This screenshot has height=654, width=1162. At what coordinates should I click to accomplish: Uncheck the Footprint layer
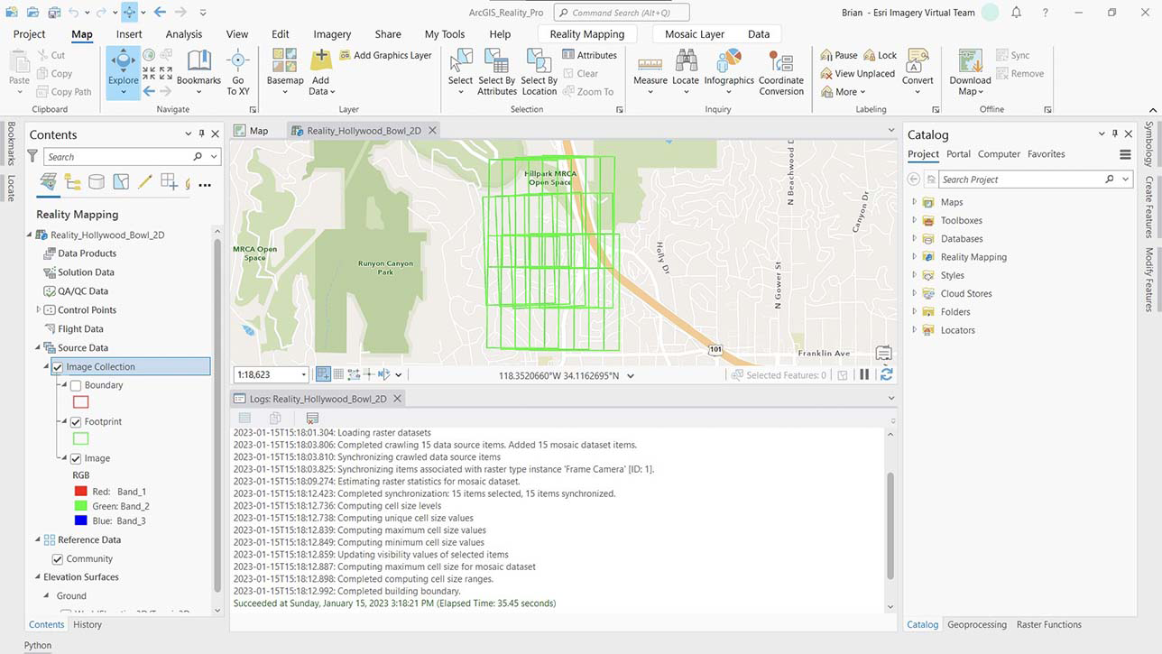[x=76, y=422]
